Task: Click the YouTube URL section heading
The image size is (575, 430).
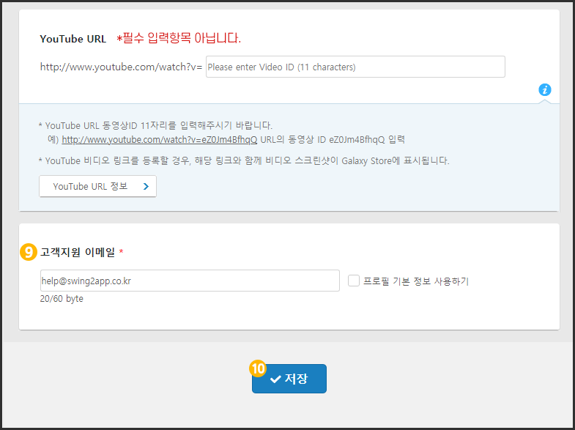Action: pos(73,39)
